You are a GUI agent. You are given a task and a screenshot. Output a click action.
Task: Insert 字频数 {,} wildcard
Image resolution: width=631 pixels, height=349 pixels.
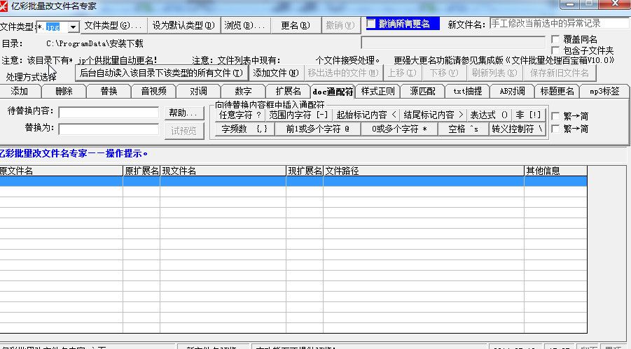(x=244, y=129)
